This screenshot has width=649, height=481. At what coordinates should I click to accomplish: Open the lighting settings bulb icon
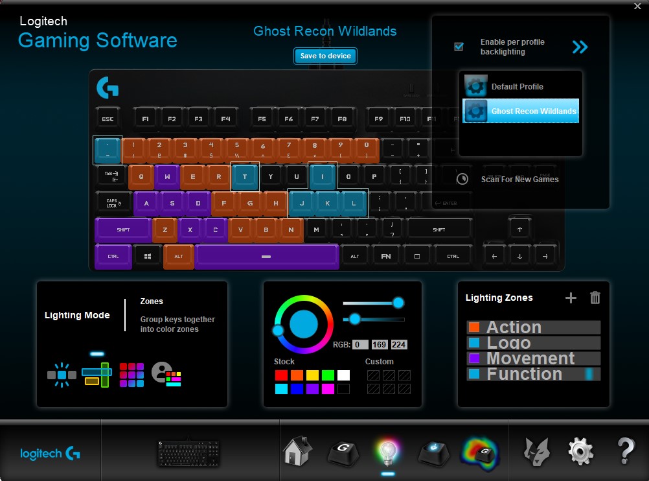pos(388,452)
